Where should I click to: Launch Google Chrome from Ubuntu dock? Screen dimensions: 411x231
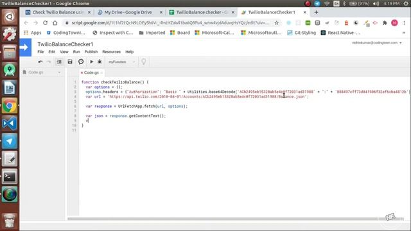tap(10, 106)
